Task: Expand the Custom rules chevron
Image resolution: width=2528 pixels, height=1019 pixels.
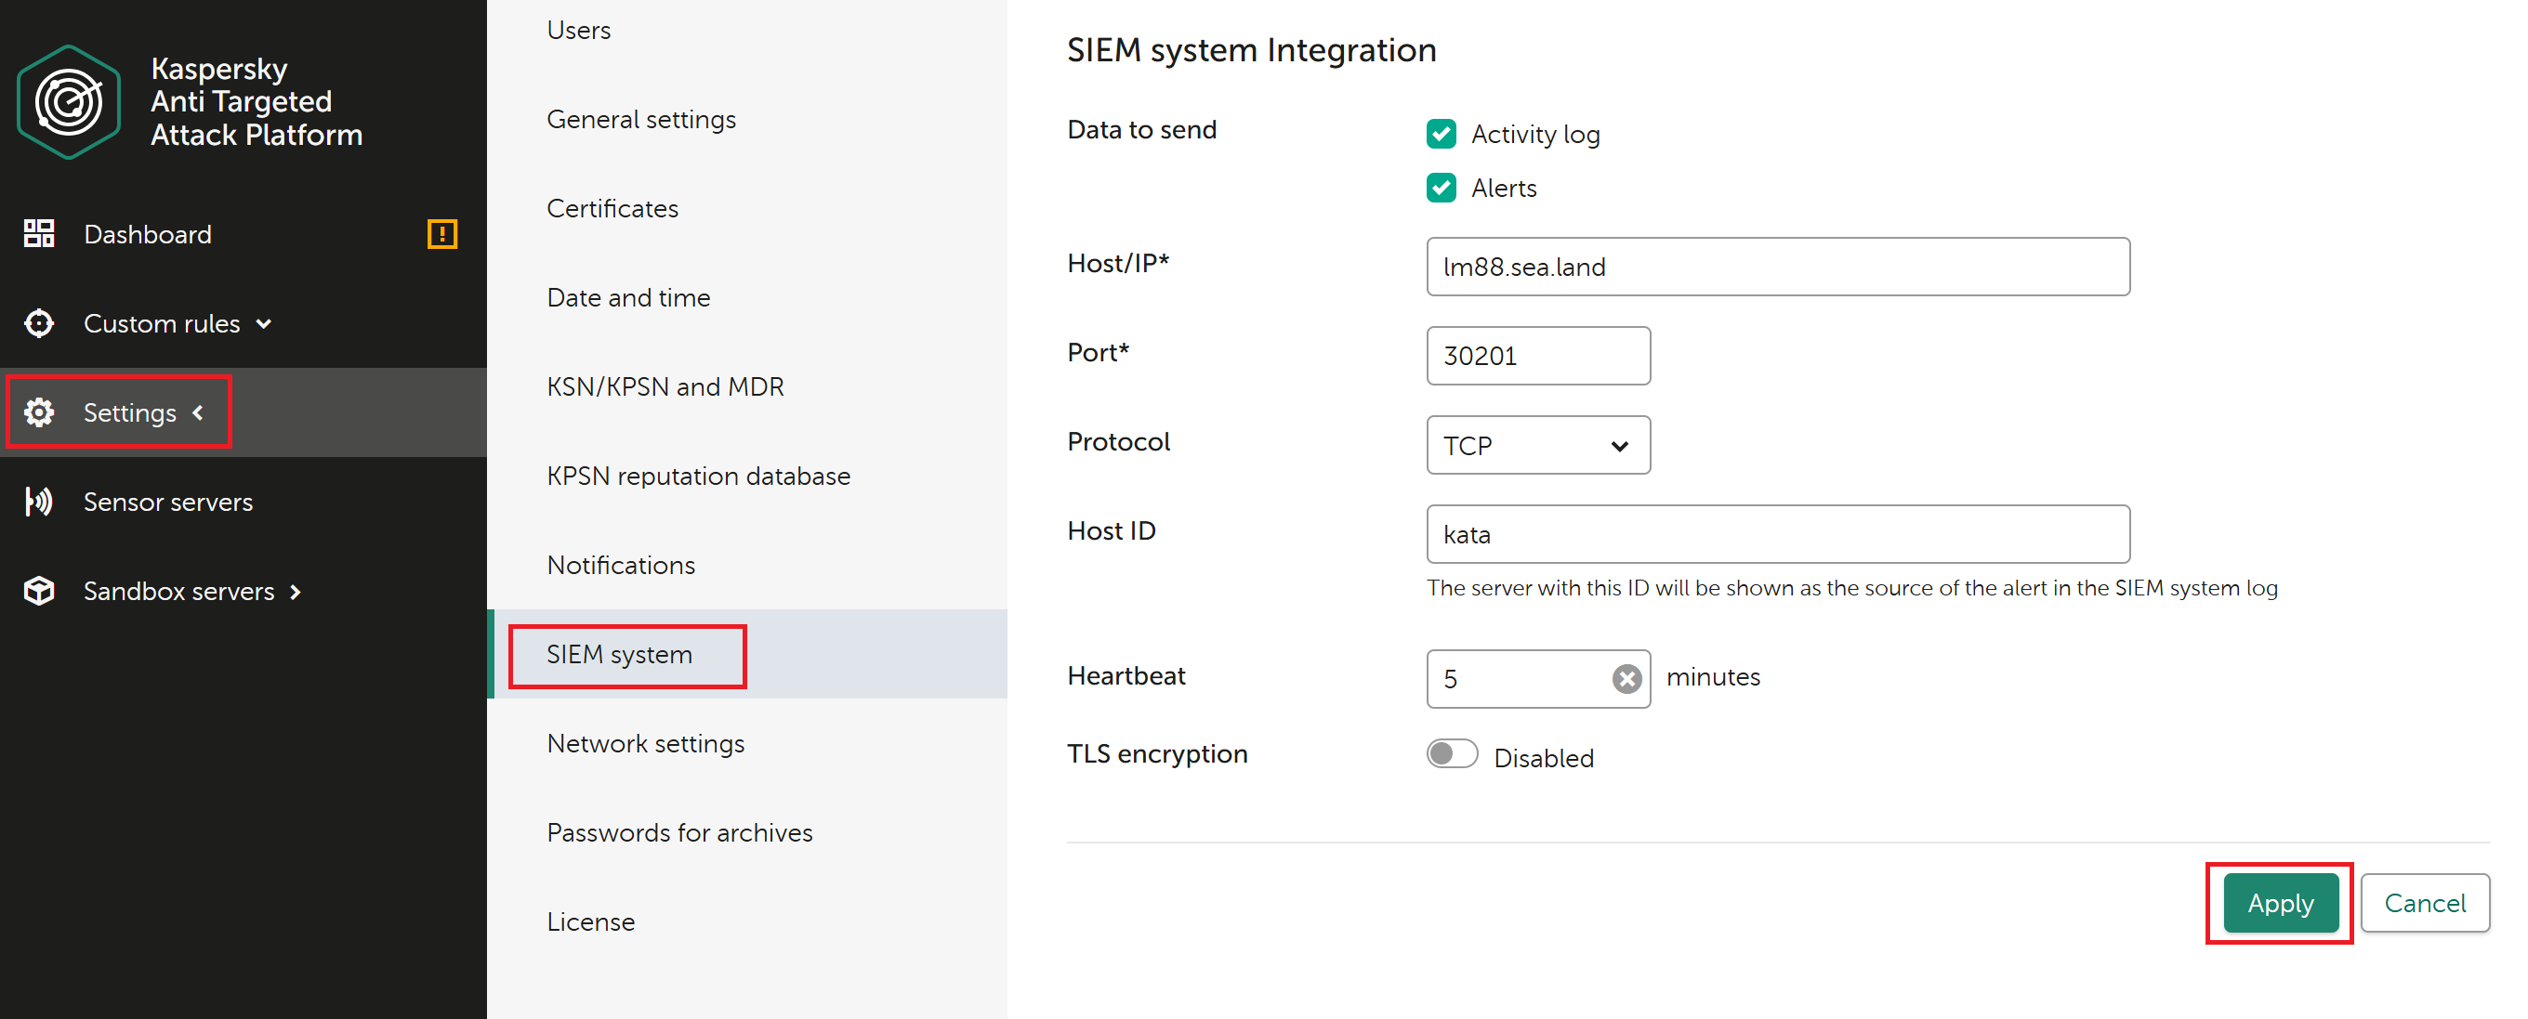Action: pyautogui.click(x=263, y=323)
